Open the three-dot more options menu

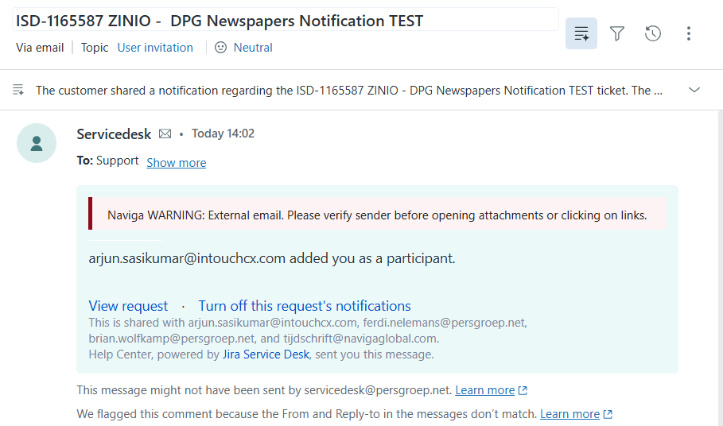click(689, 33)
